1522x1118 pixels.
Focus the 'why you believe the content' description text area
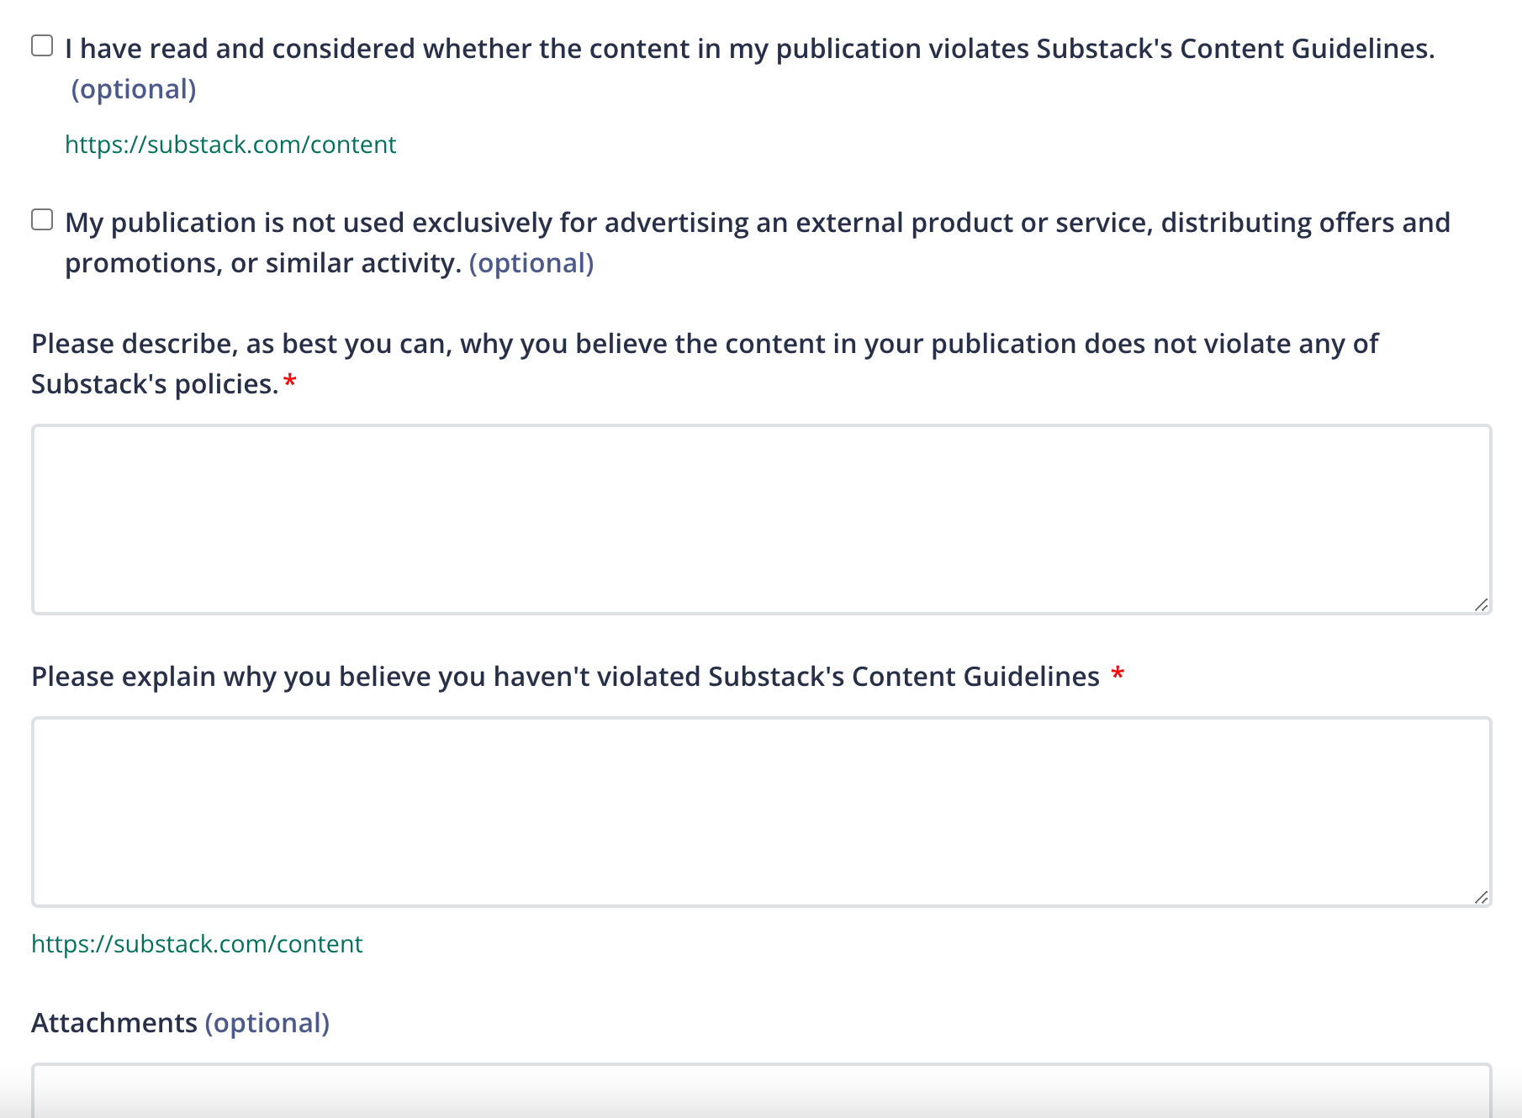[x=762, y=519]
